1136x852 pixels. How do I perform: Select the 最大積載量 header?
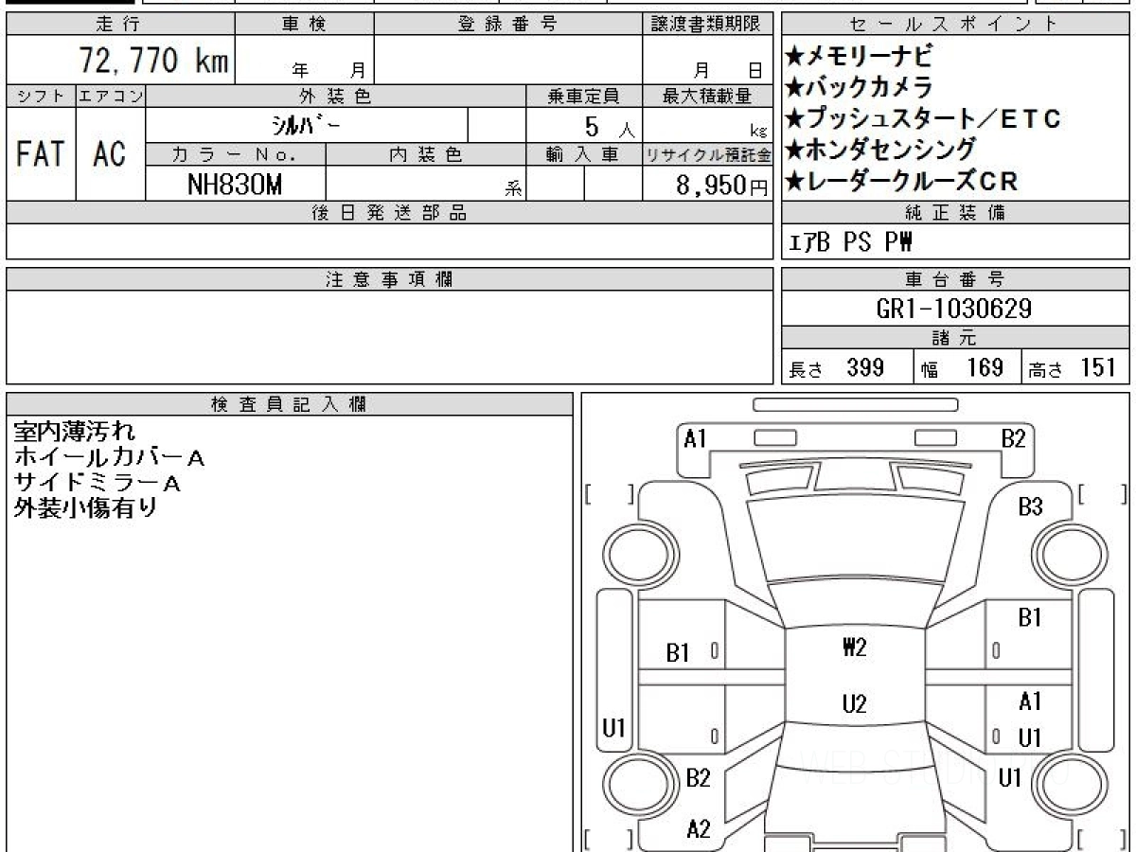click(x=707, y=96)
